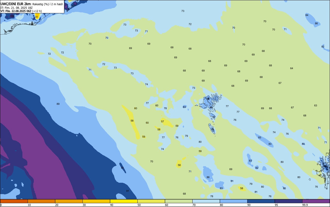Click the 90–95 dark blue legend swatch
The height and width of the screenshot is (207, 330).
pos(261,201)
